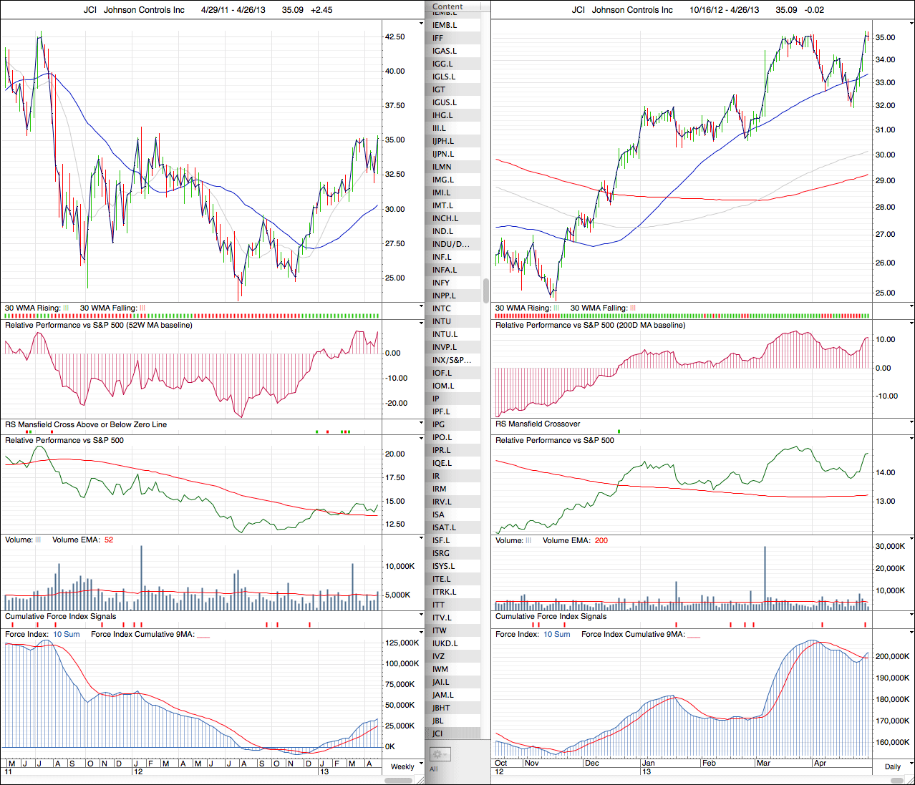The image size is (915, 785).
Task: Expand daily Relative Performance 200D baseline menu
Action: click(x=911, y=323)
